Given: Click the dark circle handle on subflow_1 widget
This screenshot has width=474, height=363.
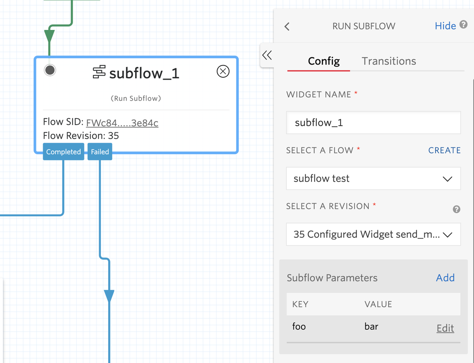Looking at the screenshot, I should point(50,70).
